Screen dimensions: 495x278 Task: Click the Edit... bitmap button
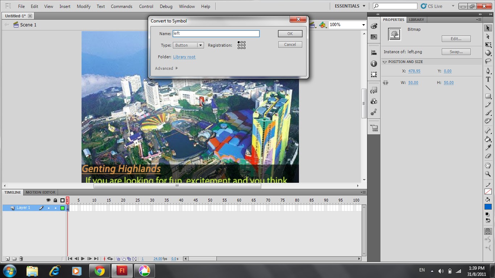(456, 39)
